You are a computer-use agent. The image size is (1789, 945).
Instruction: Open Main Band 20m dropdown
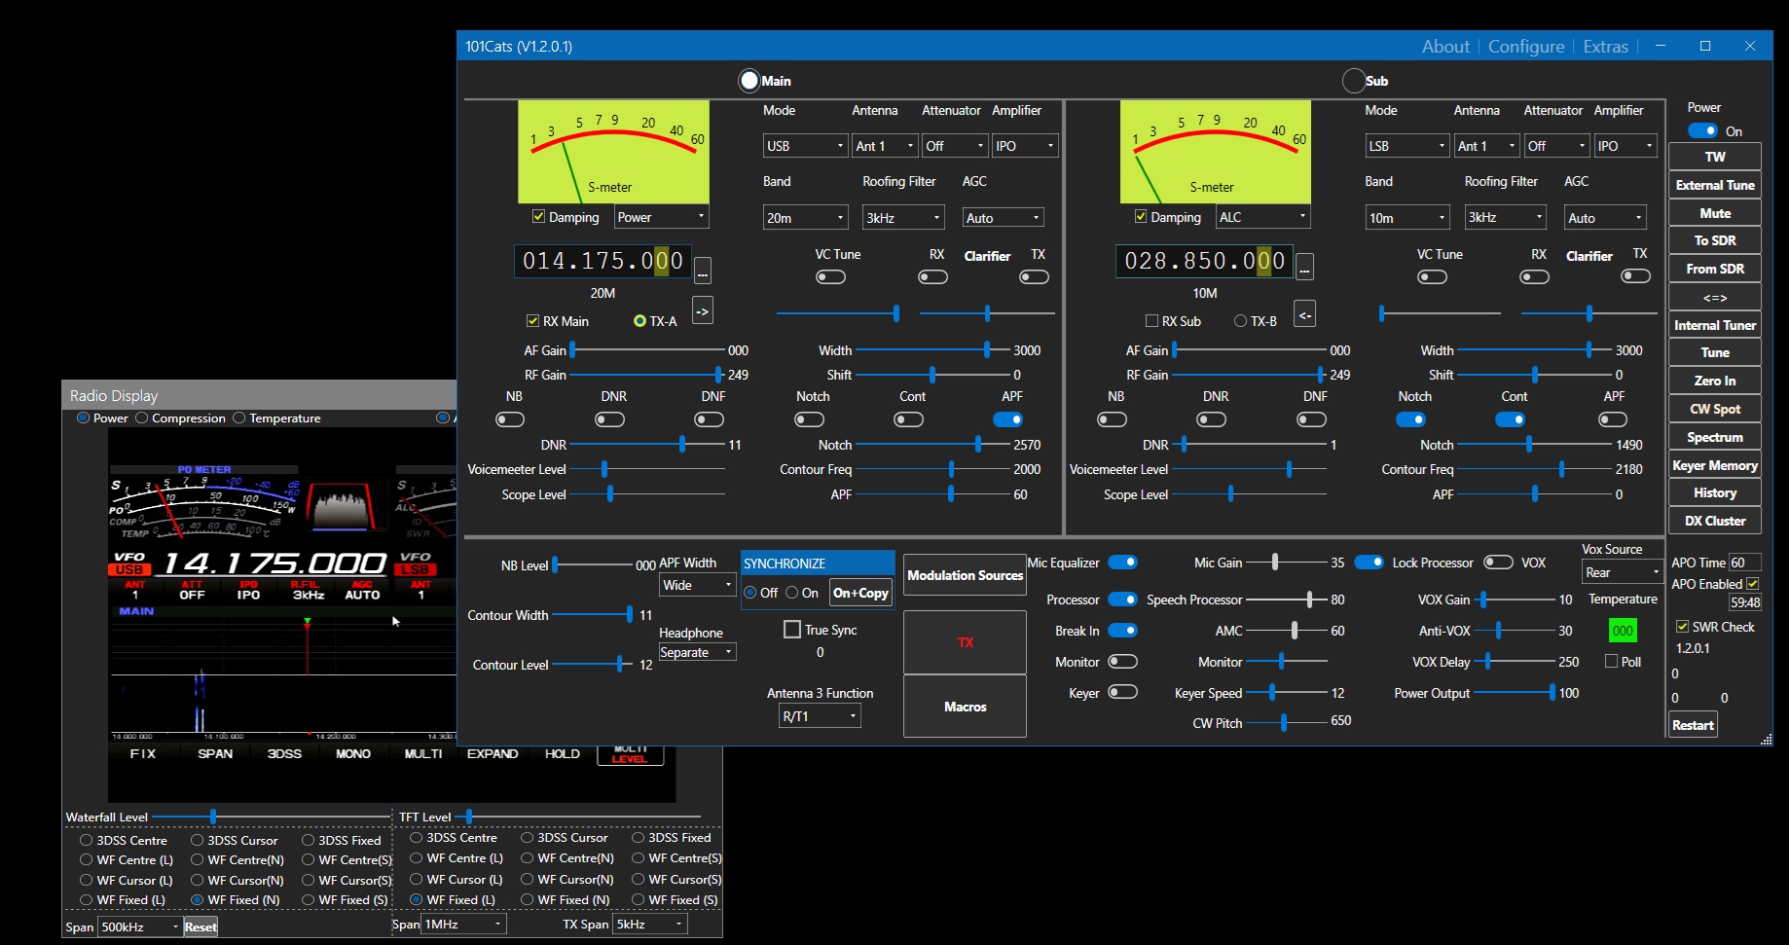coord(805,218)
